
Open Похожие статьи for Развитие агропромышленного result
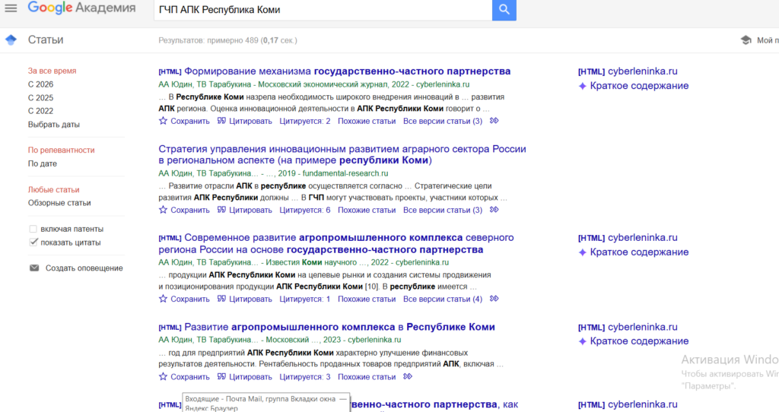coord(367,377)
